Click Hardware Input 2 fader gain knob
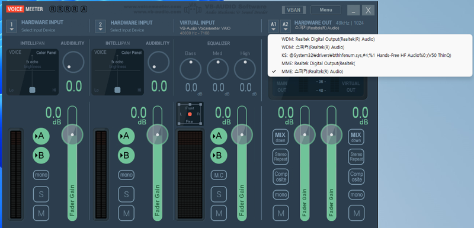Image resolution: width=474 pixels, height=228 pixels. pos(157,134)
